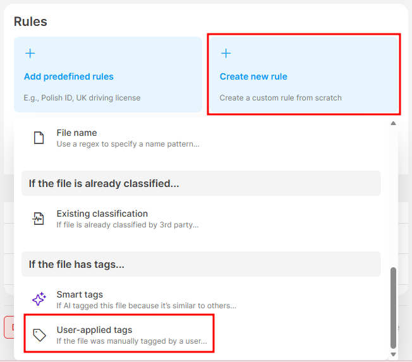Select the Create new rule title

tap(253, 76)
